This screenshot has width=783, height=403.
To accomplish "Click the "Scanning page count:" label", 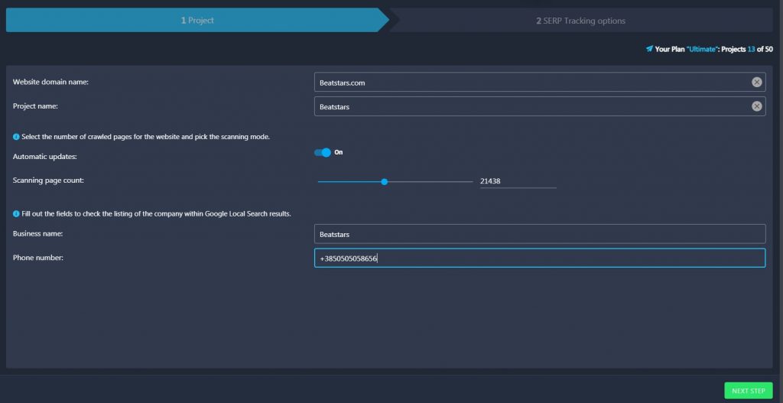I will [48, 180].
